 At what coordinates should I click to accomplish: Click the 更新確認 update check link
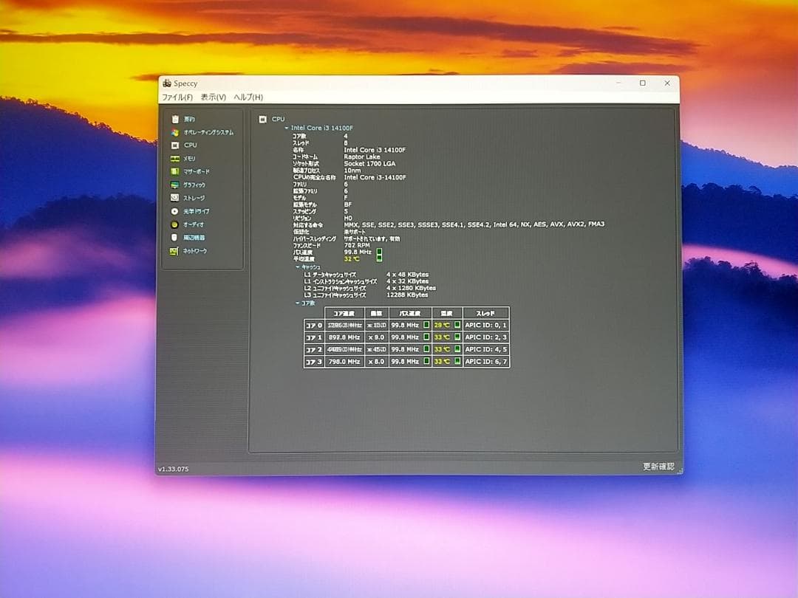(658, 467)
